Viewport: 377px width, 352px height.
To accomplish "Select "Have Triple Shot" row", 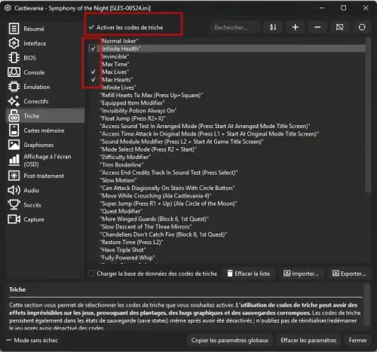I will coord(227,250).
